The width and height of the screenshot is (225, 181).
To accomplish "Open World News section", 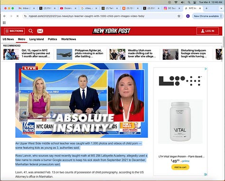I will tap(68, 39).
